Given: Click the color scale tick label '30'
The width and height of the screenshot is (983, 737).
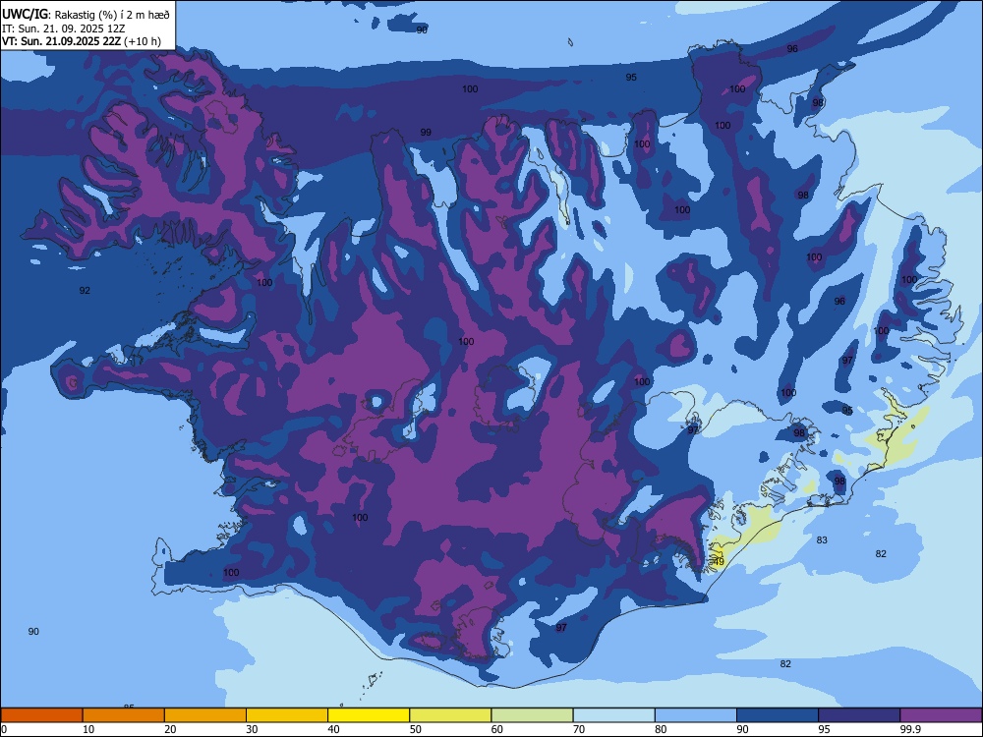Looking at the screenshot, I should pyautogui.click(x=252, y=729).
